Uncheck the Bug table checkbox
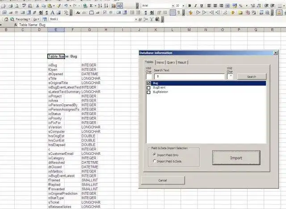The image size is (286, 209). click(x=149, y=83)
